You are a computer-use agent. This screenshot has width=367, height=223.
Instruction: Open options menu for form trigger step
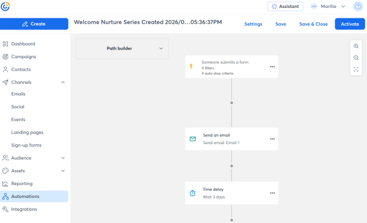click(272, 67)
